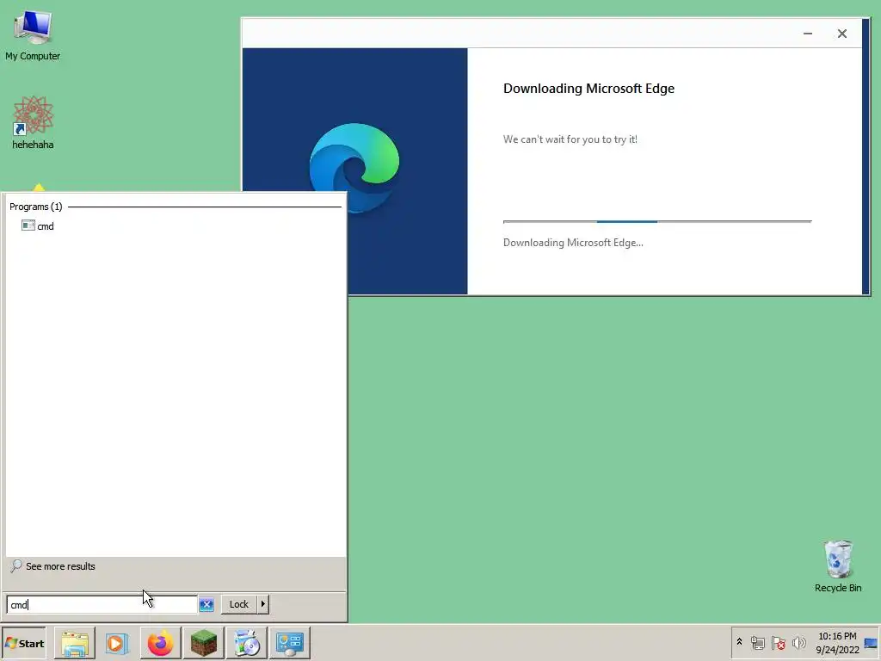Click See more results link
This screenshot has width=881, height=661.
click(52, 566)
